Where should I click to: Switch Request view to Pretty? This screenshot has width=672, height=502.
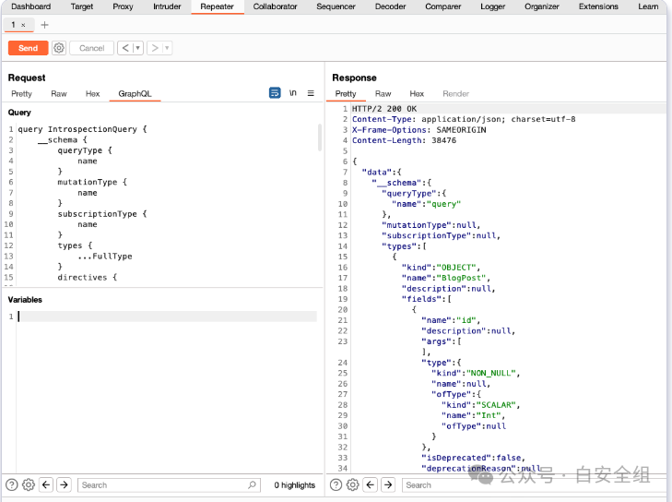point(21,93)
